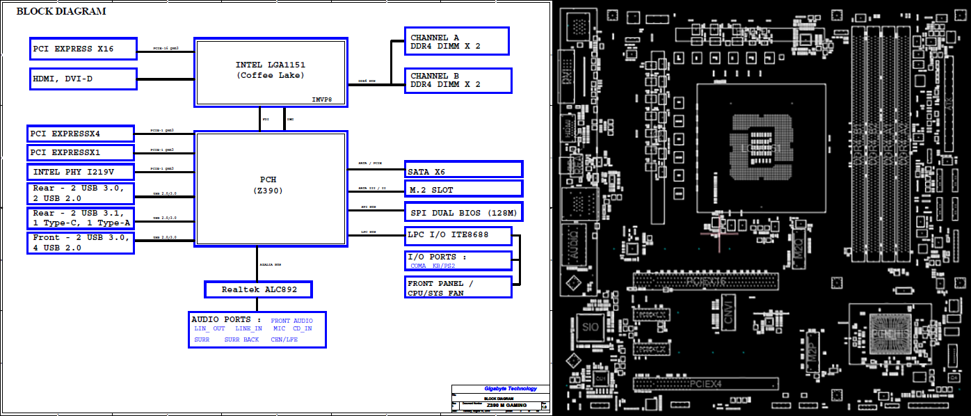
Task: Select the SPI DUAL BIOS (128M) block
Action: [463, 211]
